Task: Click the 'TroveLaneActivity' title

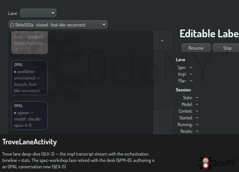Action: tap(30, 142)
